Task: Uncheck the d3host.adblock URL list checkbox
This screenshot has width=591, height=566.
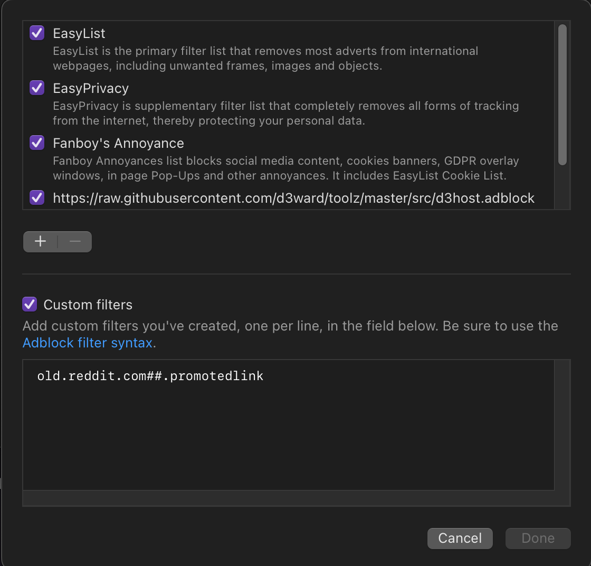Action: click(x=37, y=198)
